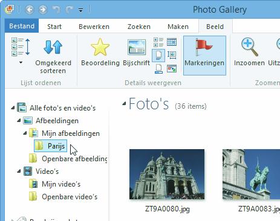Click the (36 items) count text
Viewport: 280px width, 221px height.
(190, 106)
